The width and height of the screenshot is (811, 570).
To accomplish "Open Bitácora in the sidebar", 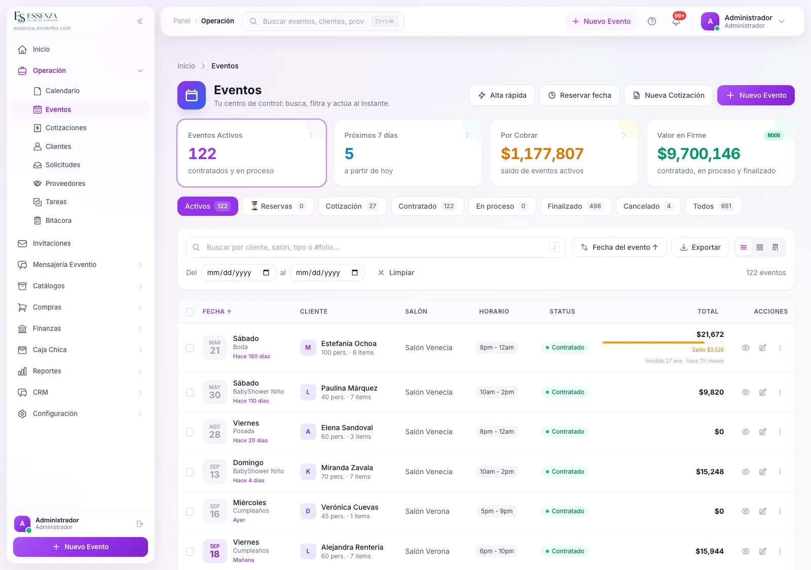I will tap(81, 220).
